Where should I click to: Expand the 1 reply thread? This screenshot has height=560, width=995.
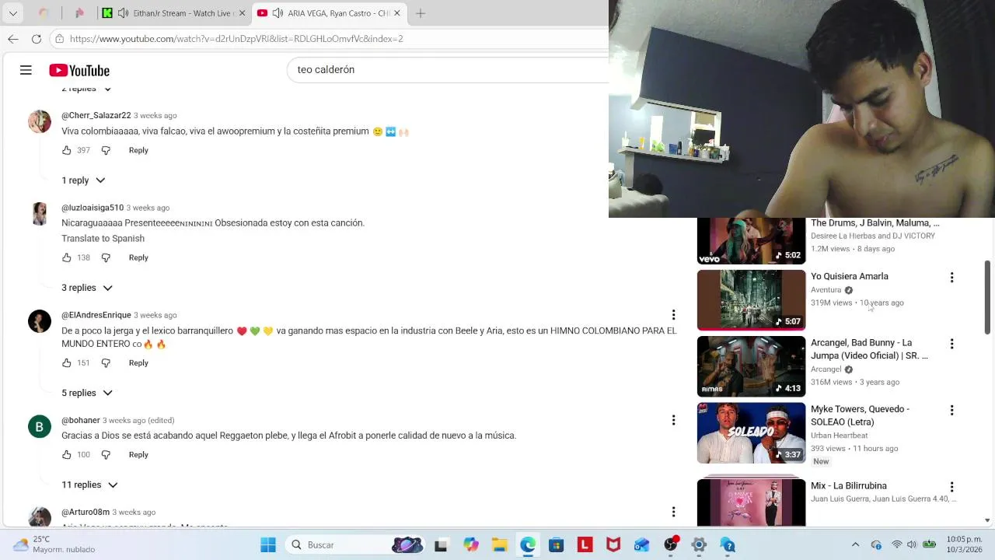pos(83,180)
